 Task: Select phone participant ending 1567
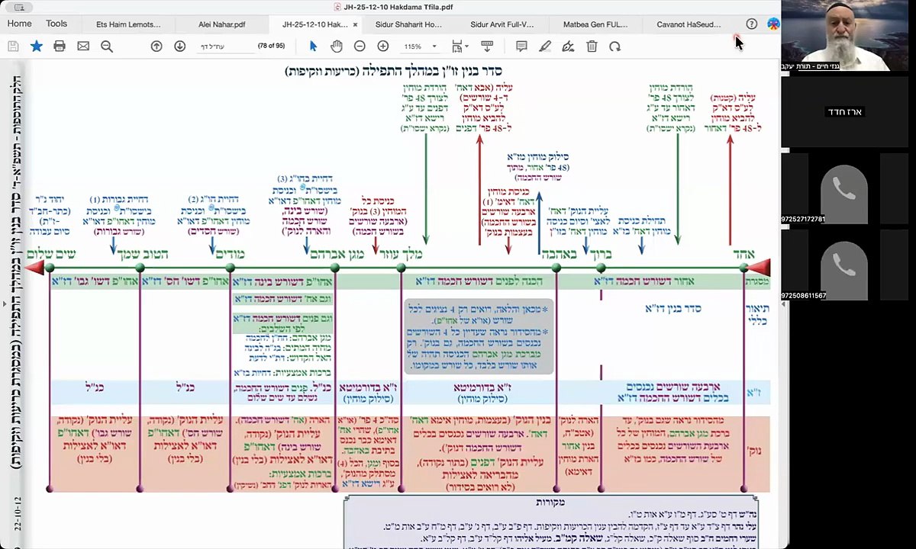tap(844, 265)
